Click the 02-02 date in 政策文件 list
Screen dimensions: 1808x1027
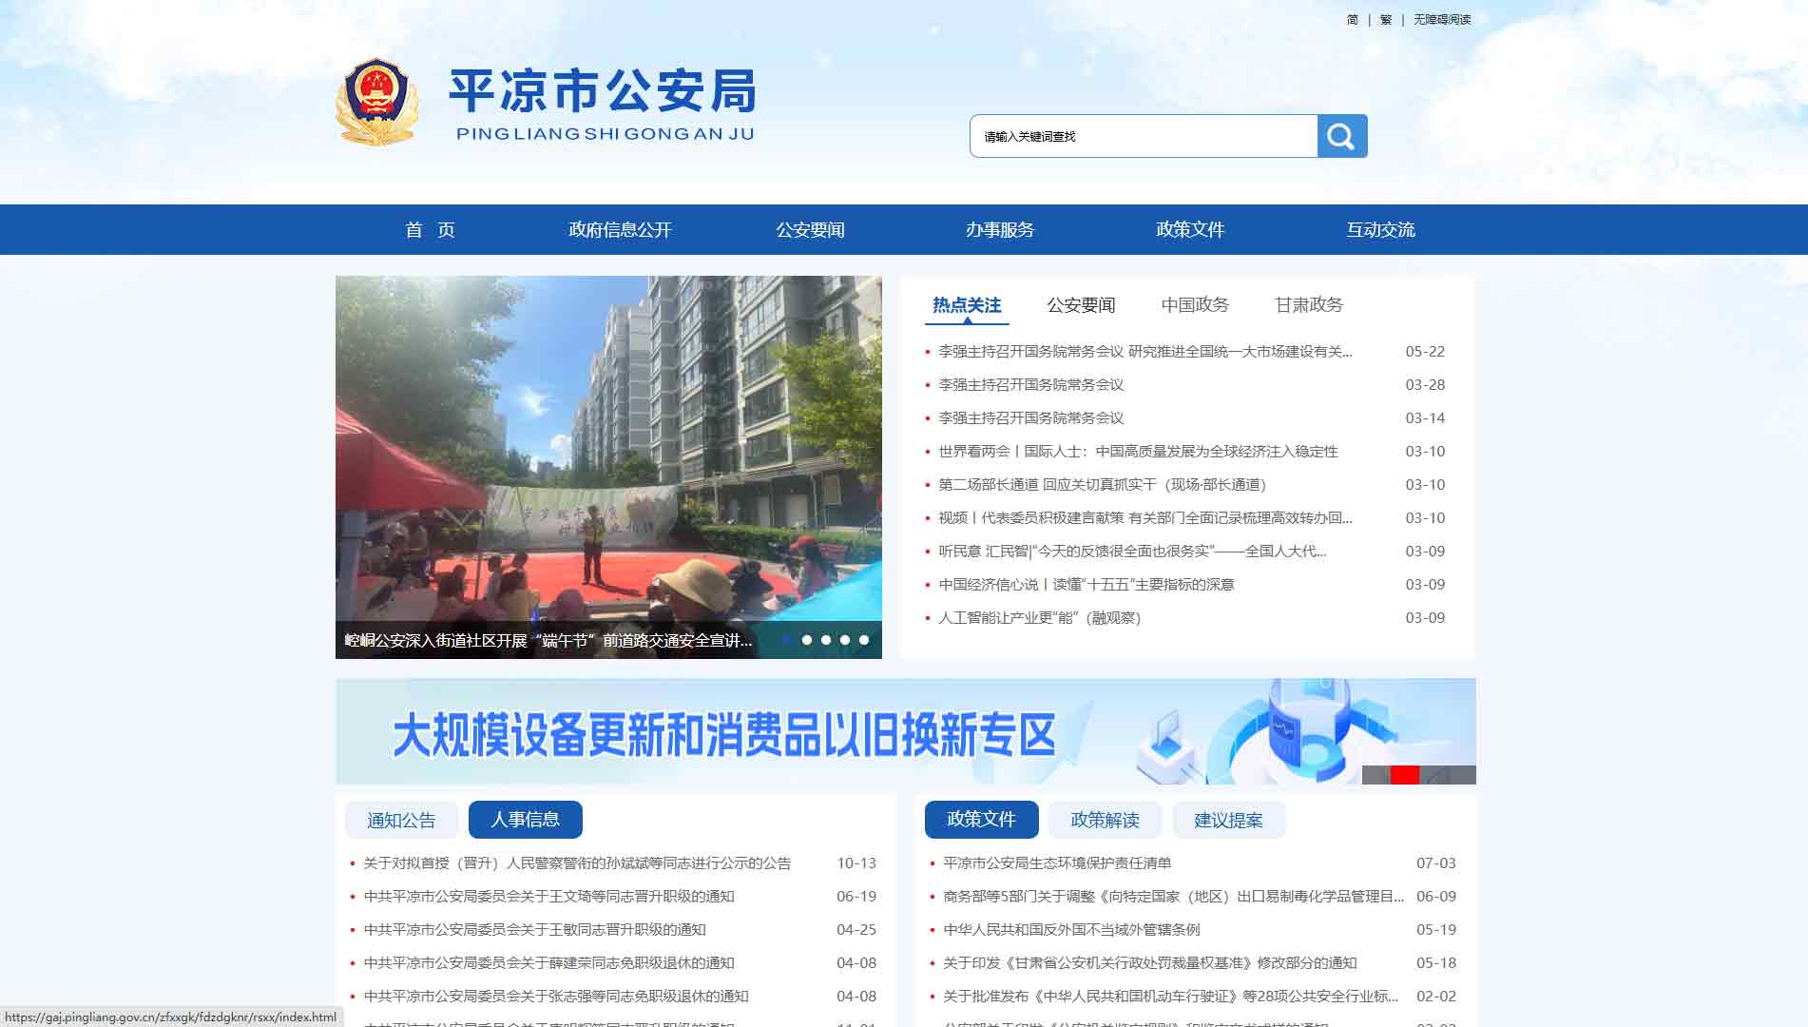coord(1436,997)
